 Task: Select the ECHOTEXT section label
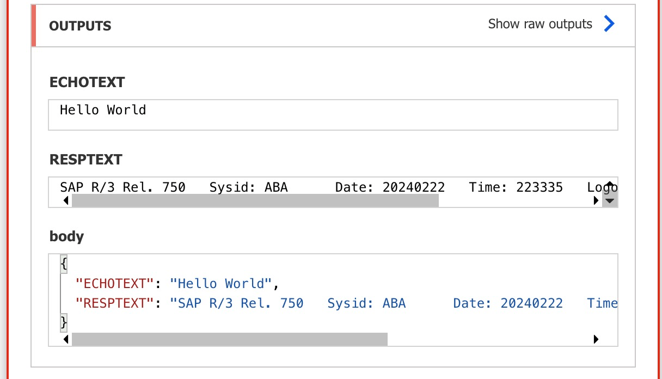(87, 82)
